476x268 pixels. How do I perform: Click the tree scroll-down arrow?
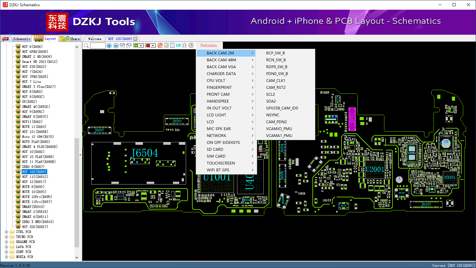click(x=77, y=258)
